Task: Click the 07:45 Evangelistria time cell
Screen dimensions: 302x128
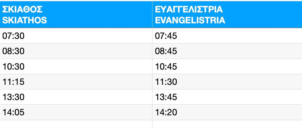Action: [227, 36]
